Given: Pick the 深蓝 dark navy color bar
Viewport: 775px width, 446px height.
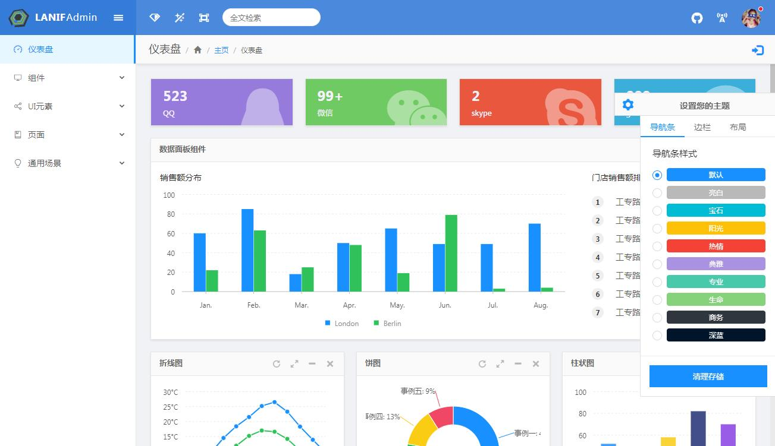Looking at the screenshot, I should point(716,335).
